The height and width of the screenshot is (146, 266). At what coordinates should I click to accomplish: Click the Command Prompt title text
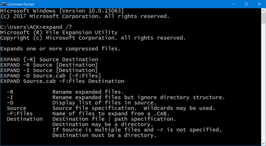click(x=21, y=4)
